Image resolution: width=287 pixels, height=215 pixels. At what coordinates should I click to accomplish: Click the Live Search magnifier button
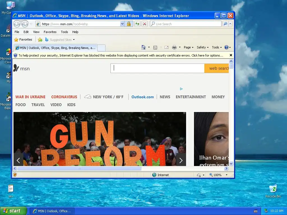pos(226,24)
